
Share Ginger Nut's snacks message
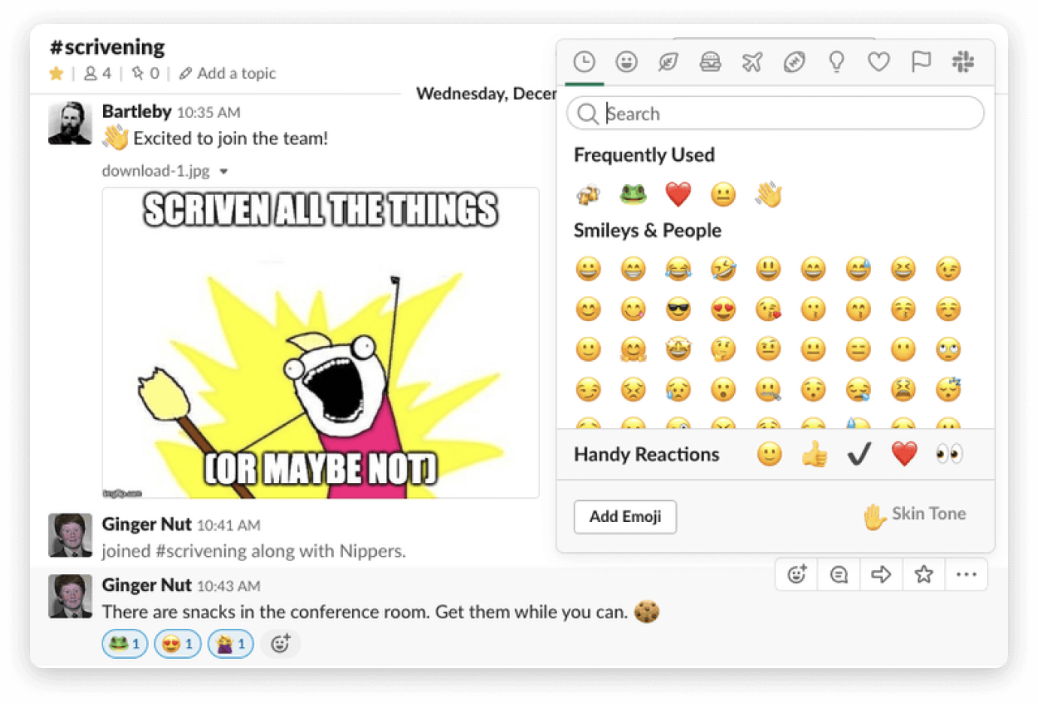pyautogui.click(x=881, y=574)
